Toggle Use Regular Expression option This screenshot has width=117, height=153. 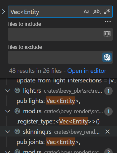tap(107, 12)
